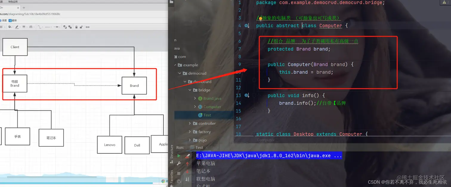Click the package declaration on line 1
The image size is (451, 187).
click(320, 3)
